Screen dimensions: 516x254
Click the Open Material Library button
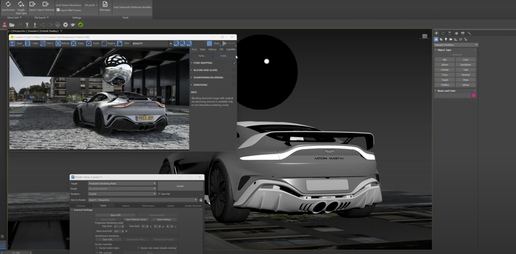tap(136, 219)
